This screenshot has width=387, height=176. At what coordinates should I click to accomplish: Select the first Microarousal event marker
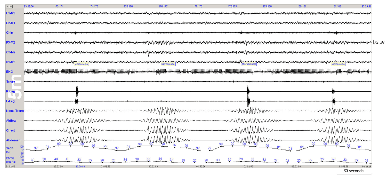[81, 64]
